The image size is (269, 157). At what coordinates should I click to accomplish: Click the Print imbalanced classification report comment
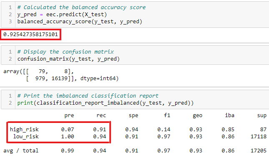(x=88, y=96)
